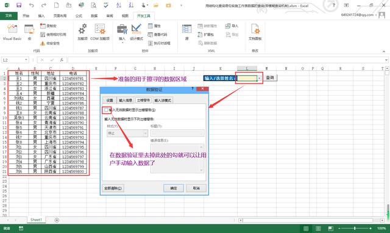This screenshot has width=390, height=233.
Task: Open the Excel Add-ins gear icon
Action: (83, 32)
